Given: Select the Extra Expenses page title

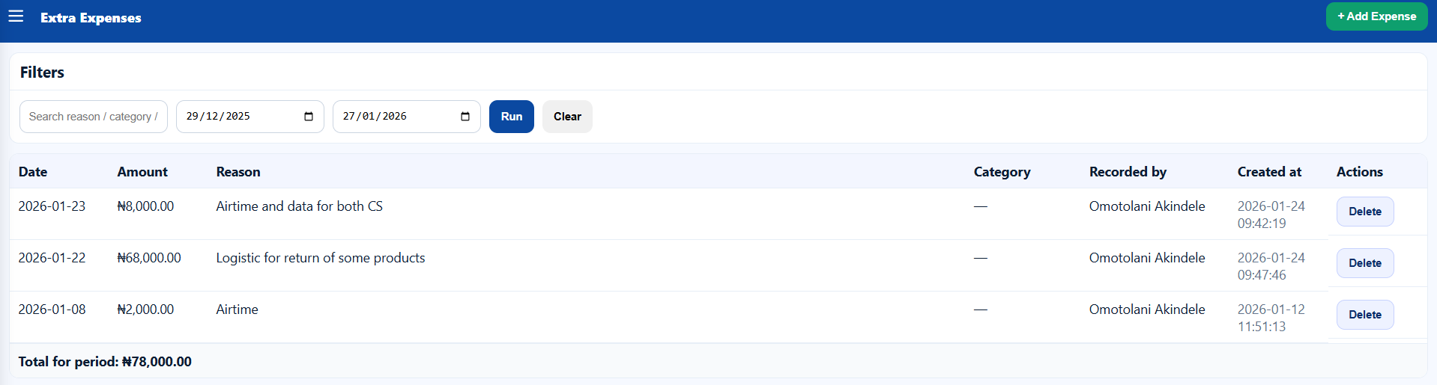Looking at the screenshot, I should pyautogui.click(x=91, y=18).
